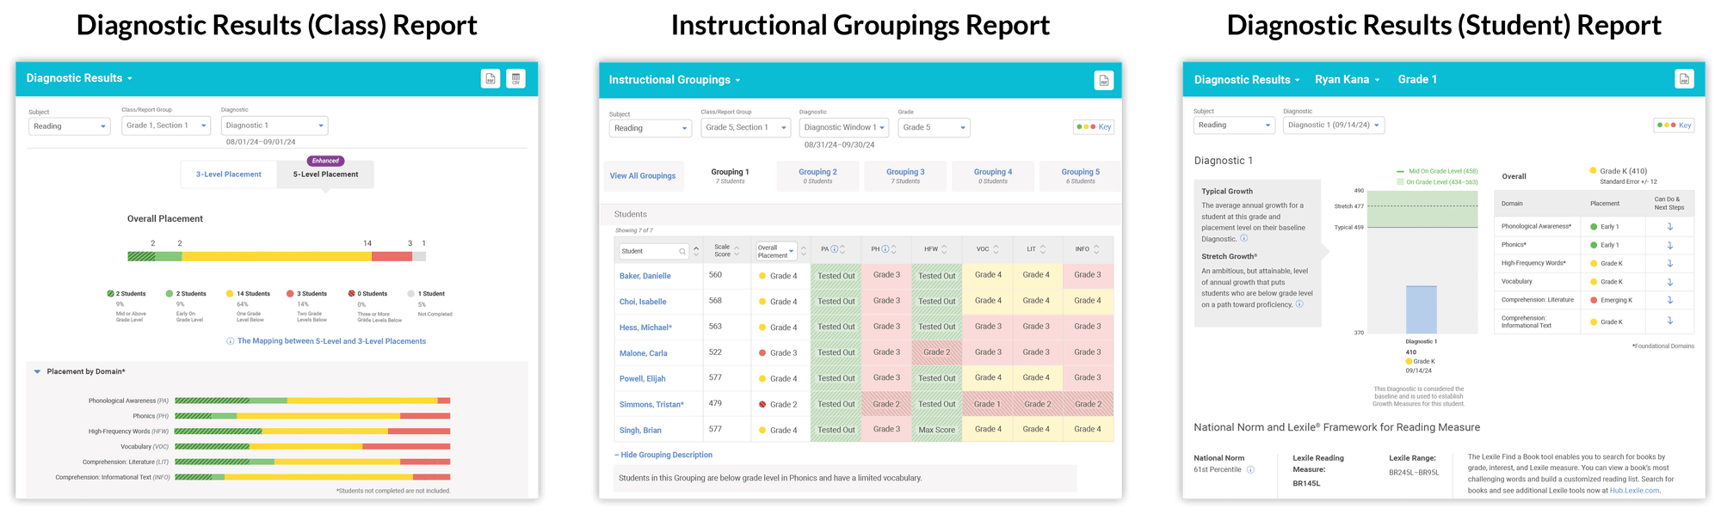Click View All Groupings
The width and height of the screenshot is (1721, 514).
[643, 176]
